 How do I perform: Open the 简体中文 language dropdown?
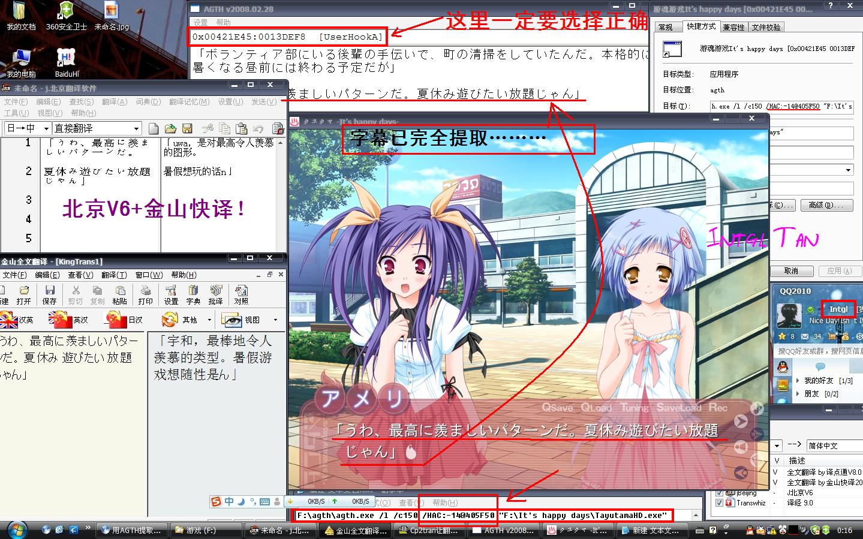coord(834,445)
